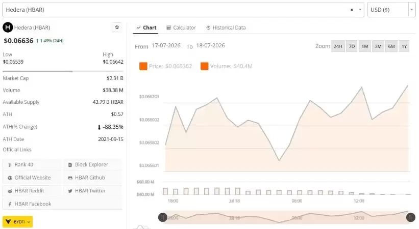Switch to the Chart tab
Viewport: 419px width, 229px height.
(x=146, y=27)
